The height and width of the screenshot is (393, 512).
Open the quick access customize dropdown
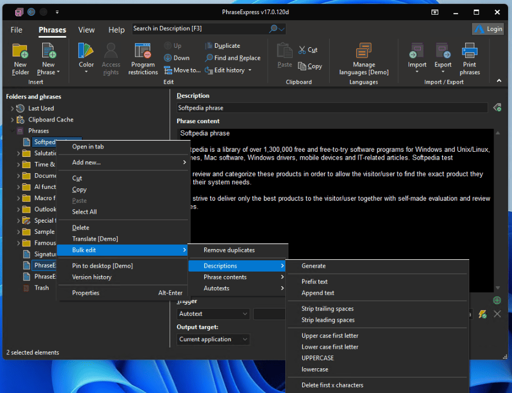tap(57, 12)
